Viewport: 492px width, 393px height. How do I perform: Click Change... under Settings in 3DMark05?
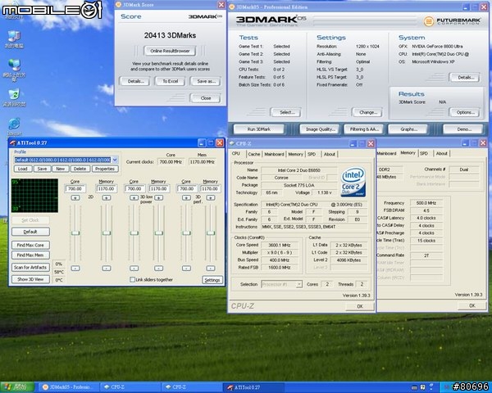(x=367, y=112)
